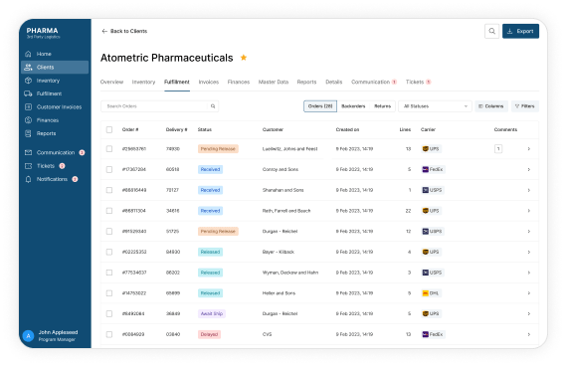Open Communication in the sidebar
Viewport: 566px width, 367px height.
click(55, 152)
